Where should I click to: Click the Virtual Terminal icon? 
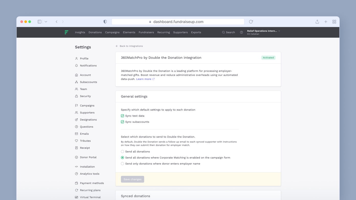tap(76, 197)
